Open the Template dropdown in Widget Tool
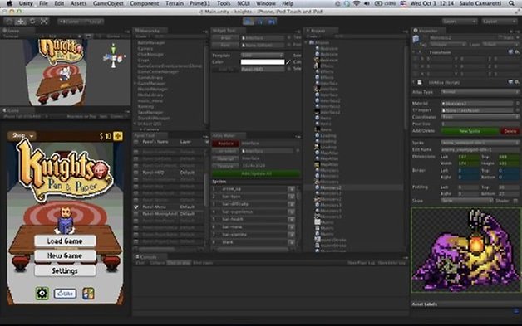Viewport: 522px width, 326px height. [263, 56]
